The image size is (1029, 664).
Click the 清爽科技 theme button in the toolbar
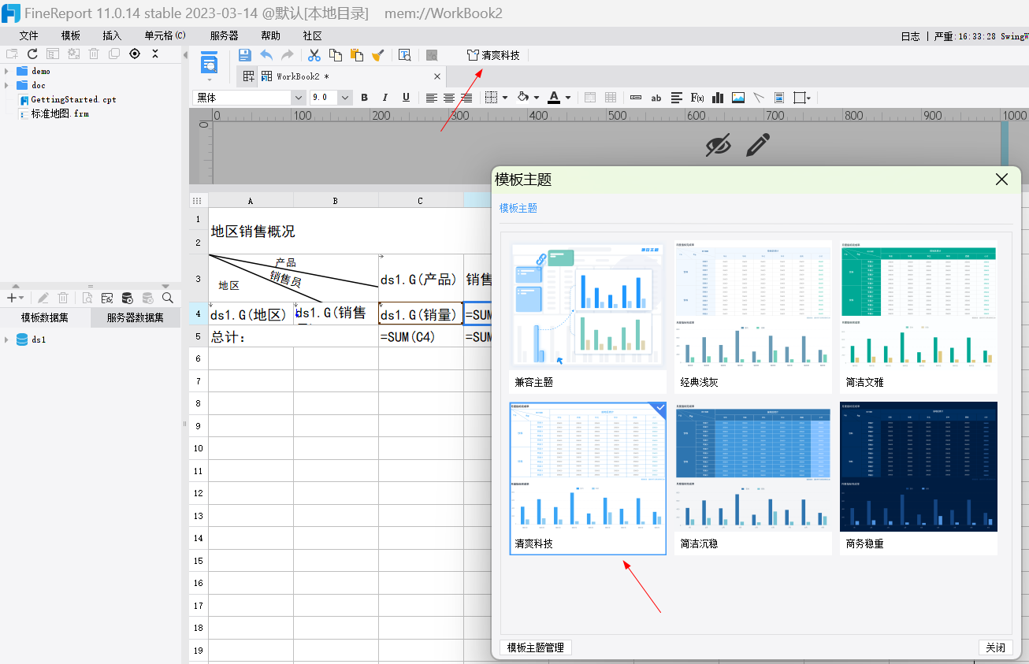pos(493,55)
